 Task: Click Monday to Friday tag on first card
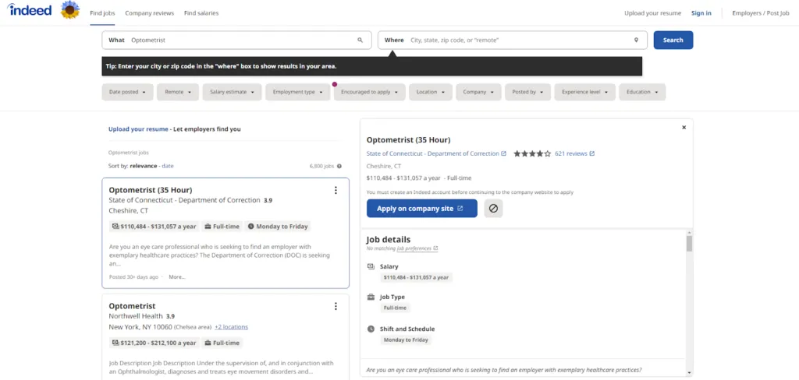(277, 227)
